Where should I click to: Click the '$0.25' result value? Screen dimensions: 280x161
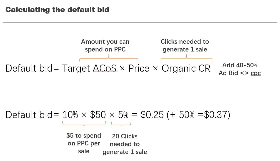click(x=152, y=115)
